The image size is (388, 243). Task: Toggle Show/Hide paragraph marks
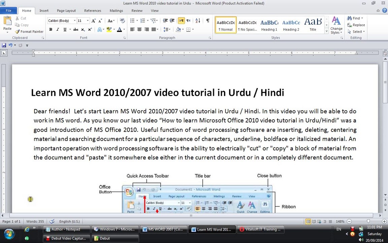coord(208,21)
